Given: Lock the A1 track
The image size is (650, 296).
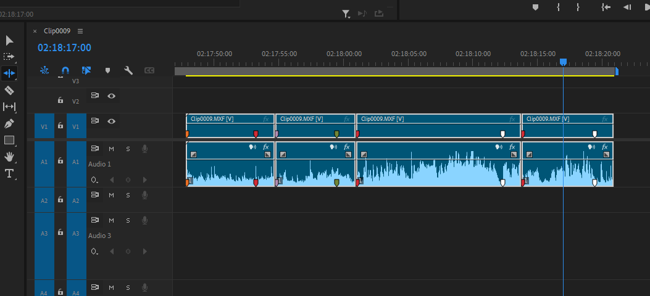Looking at the screenshot, I should [x=60, y=160].
